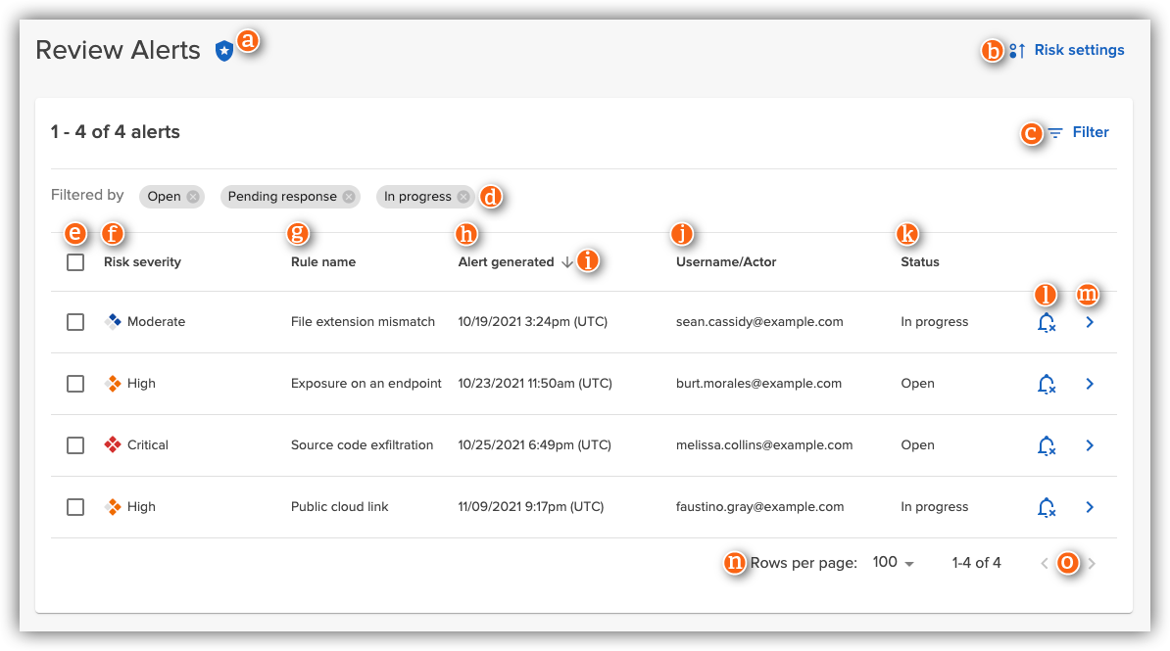Click the sort arrow on Alert generated column
Screen dimensions: 1170x651
click(566, 262)
